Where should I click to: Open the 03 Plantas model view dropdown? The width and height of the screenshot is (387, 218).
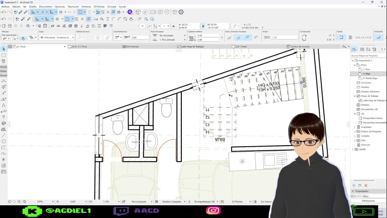pos(237,202)
